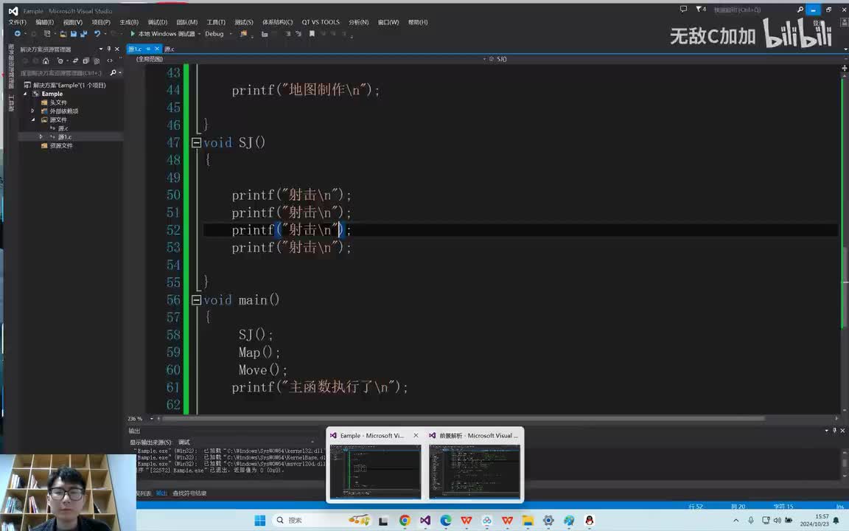The image size is (849, 531).
Task: Pin the Solution Explorer panel with pushpin
Action: click(109, 49)
